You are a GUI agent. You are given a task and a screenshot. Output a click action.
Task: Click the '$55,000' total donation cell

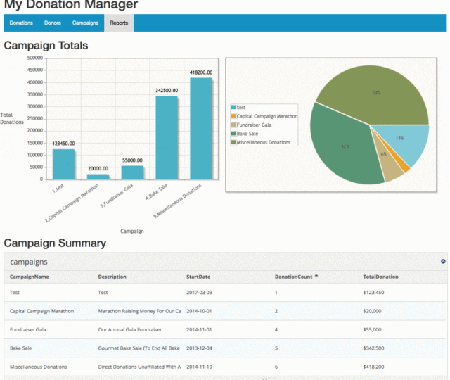coord(372,329)
